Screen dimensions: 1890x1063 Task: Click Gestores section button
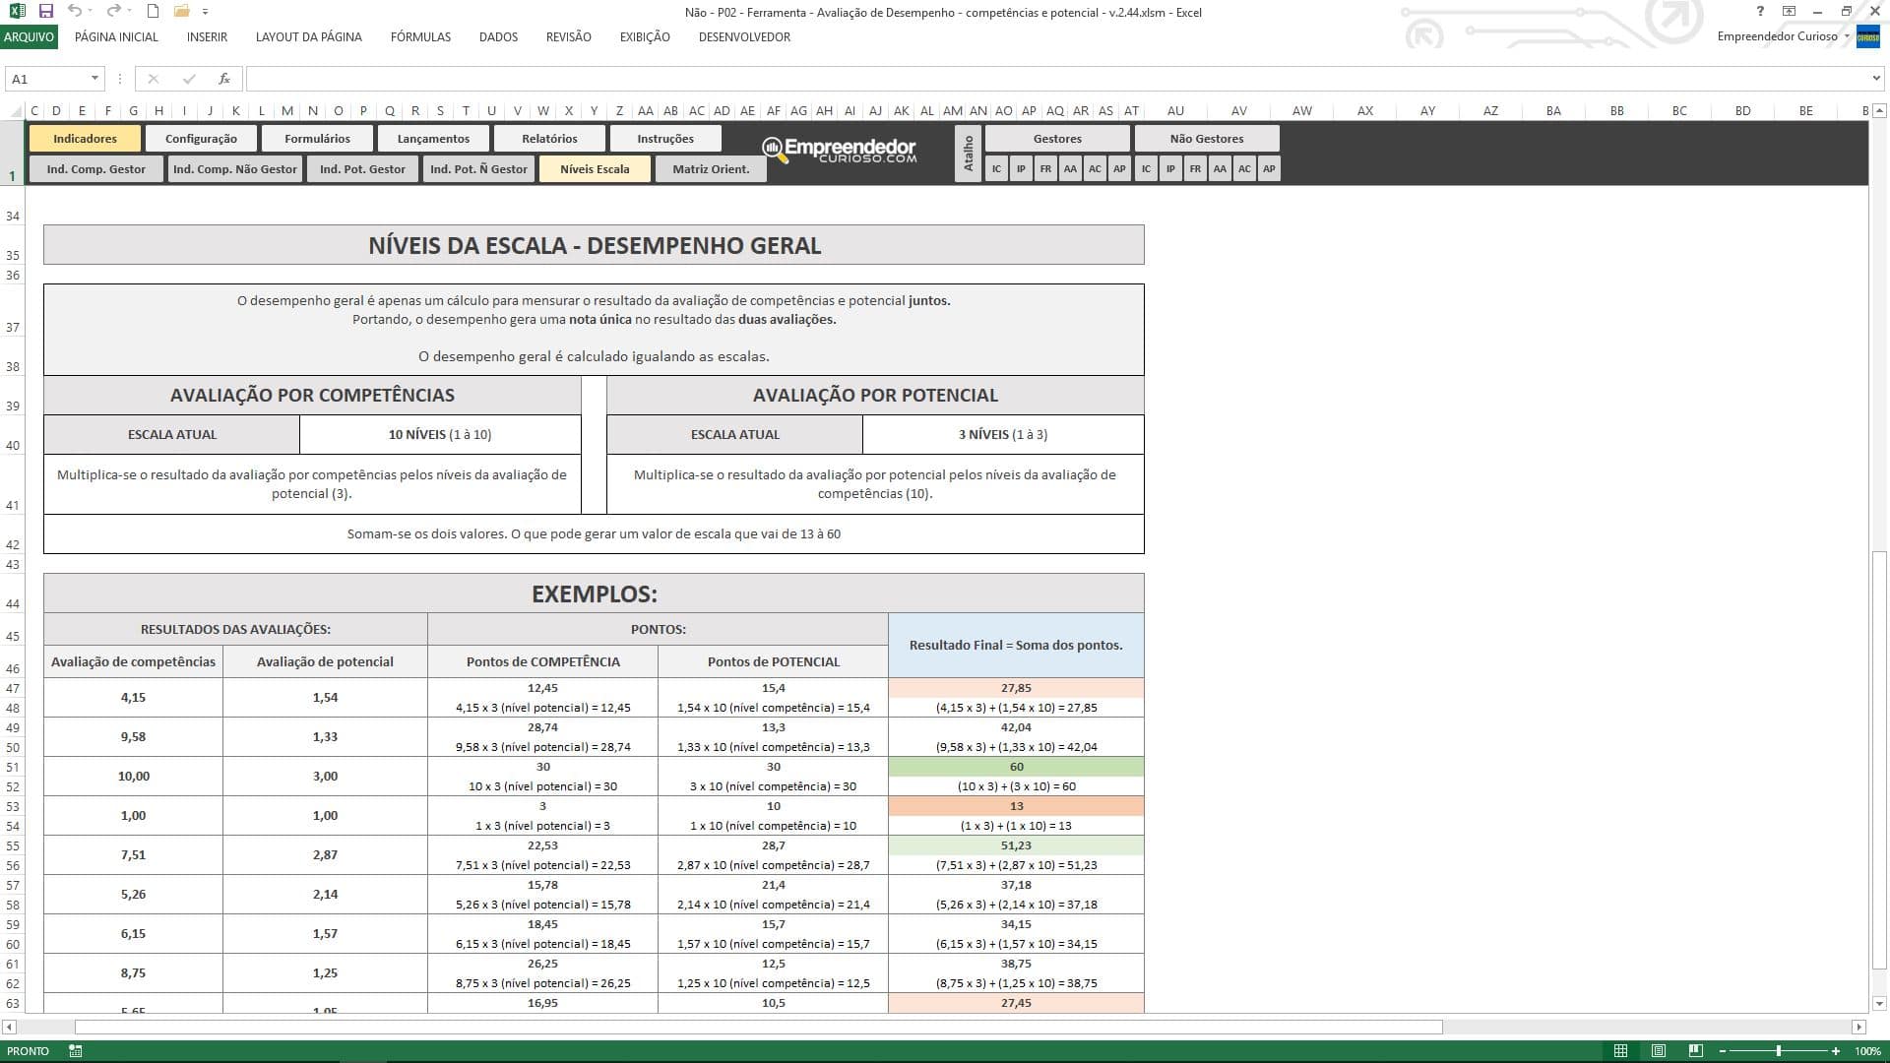tap(1056, 138)
